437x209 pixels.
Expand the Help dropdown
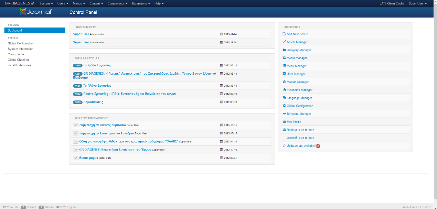159,3
